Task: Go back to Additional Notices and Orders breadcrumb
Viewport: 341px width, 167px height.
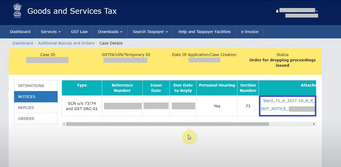Action: (x=66, y=43)
